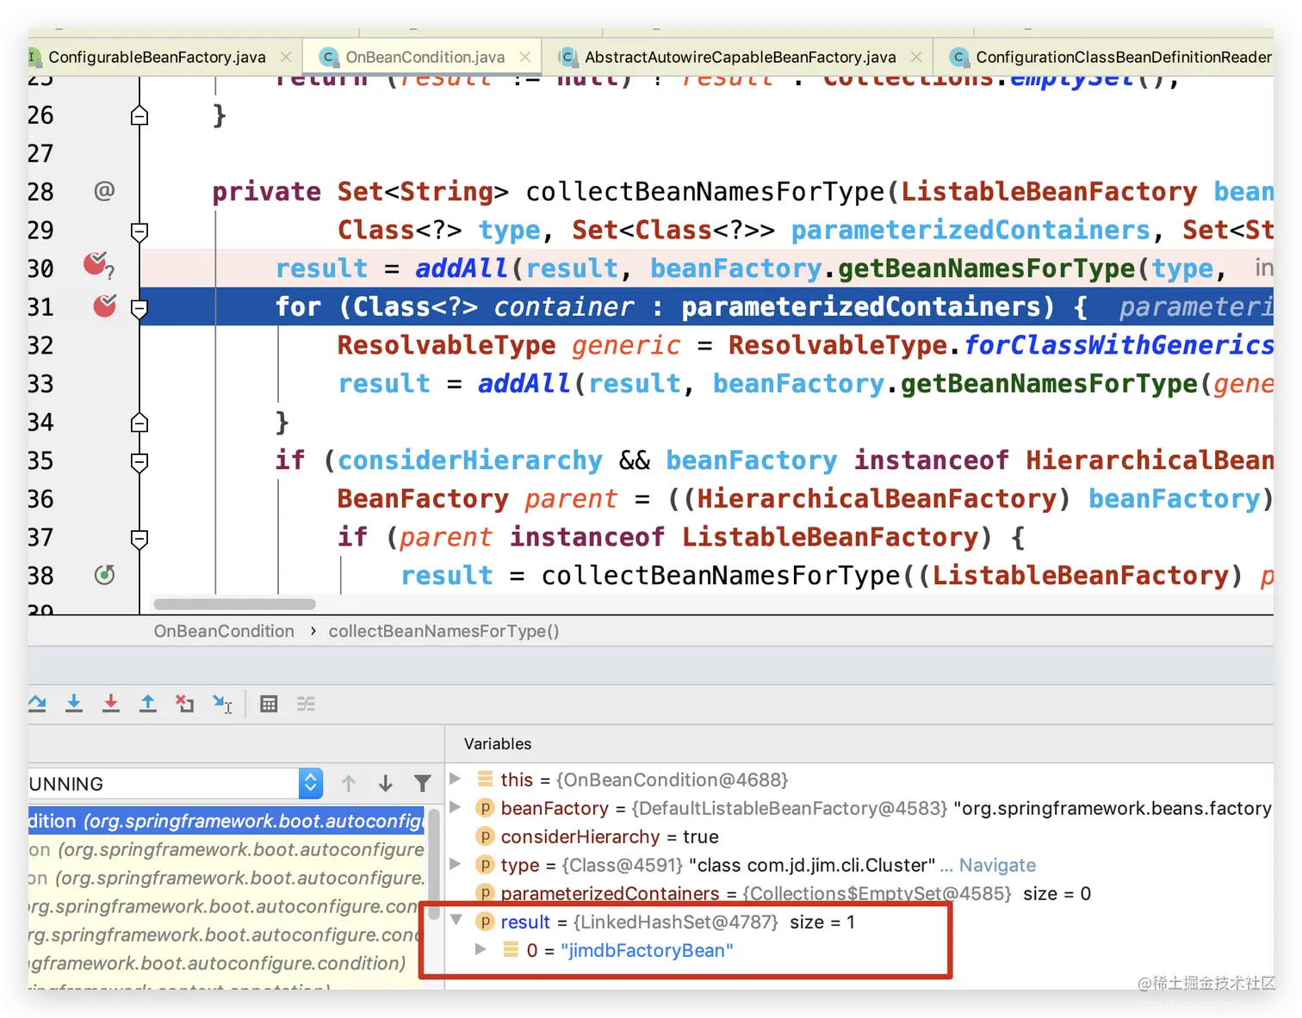
Task: Click the class icon on ConfigurationClassBeanDefinitionReader tab
Action: pyautogui.click(x=958, y=57)
